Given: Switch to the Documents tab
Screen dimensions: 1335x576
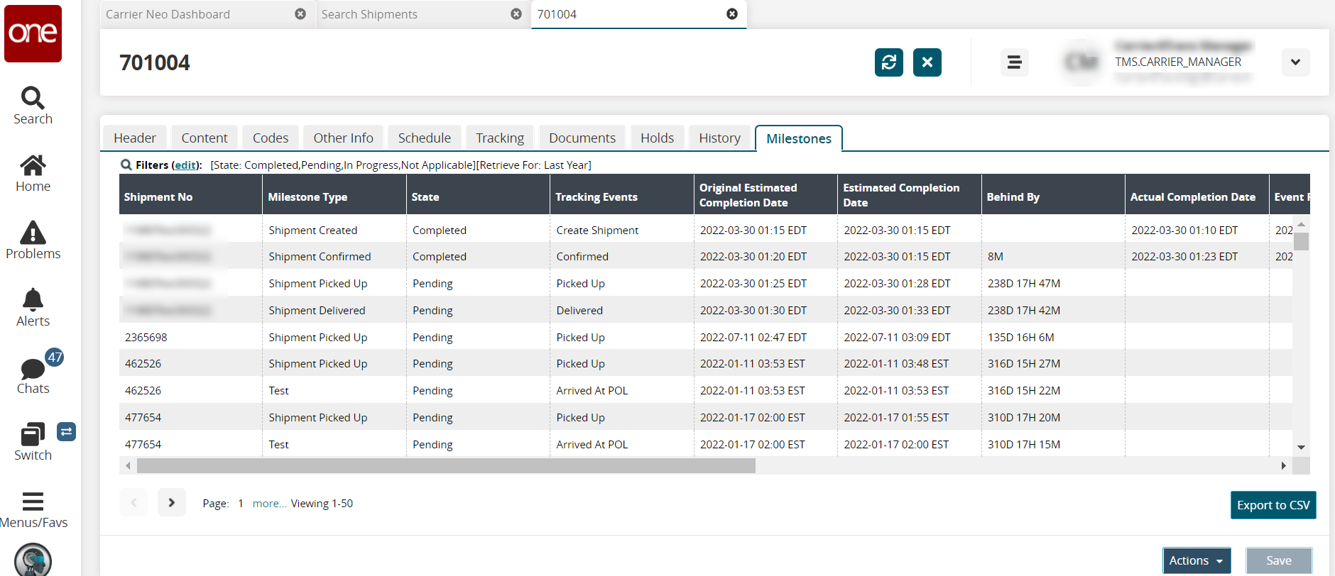Looking at the screenshot, I should (x=582, y=138).
